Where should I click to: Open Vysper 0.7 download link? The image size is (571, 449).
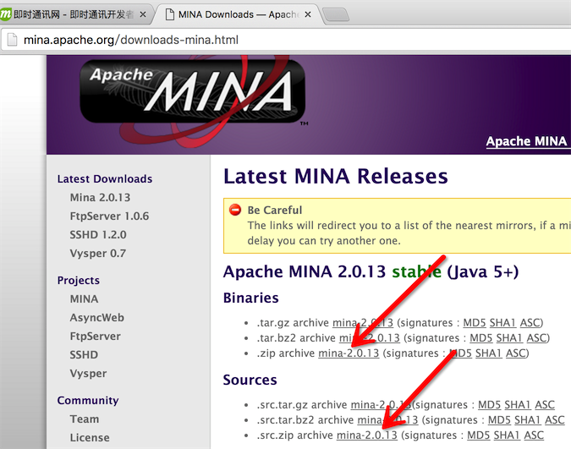tap(98, 253)
